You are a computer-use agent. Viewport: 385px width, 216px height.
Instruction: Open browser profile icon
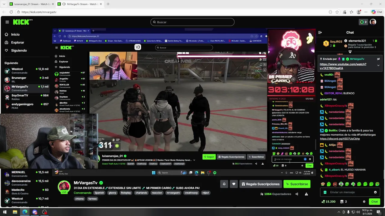pyautogui.click(x=359, y=12)
